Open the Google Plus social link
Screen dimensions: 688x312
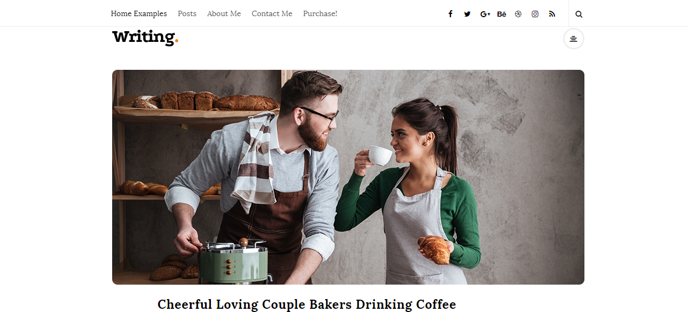pos(485,14)
